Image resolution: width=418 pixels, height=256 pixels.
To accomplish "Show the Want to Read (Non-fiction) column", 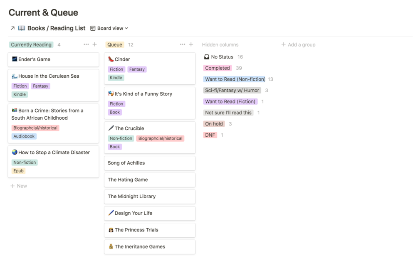I will tap(235, 79).
